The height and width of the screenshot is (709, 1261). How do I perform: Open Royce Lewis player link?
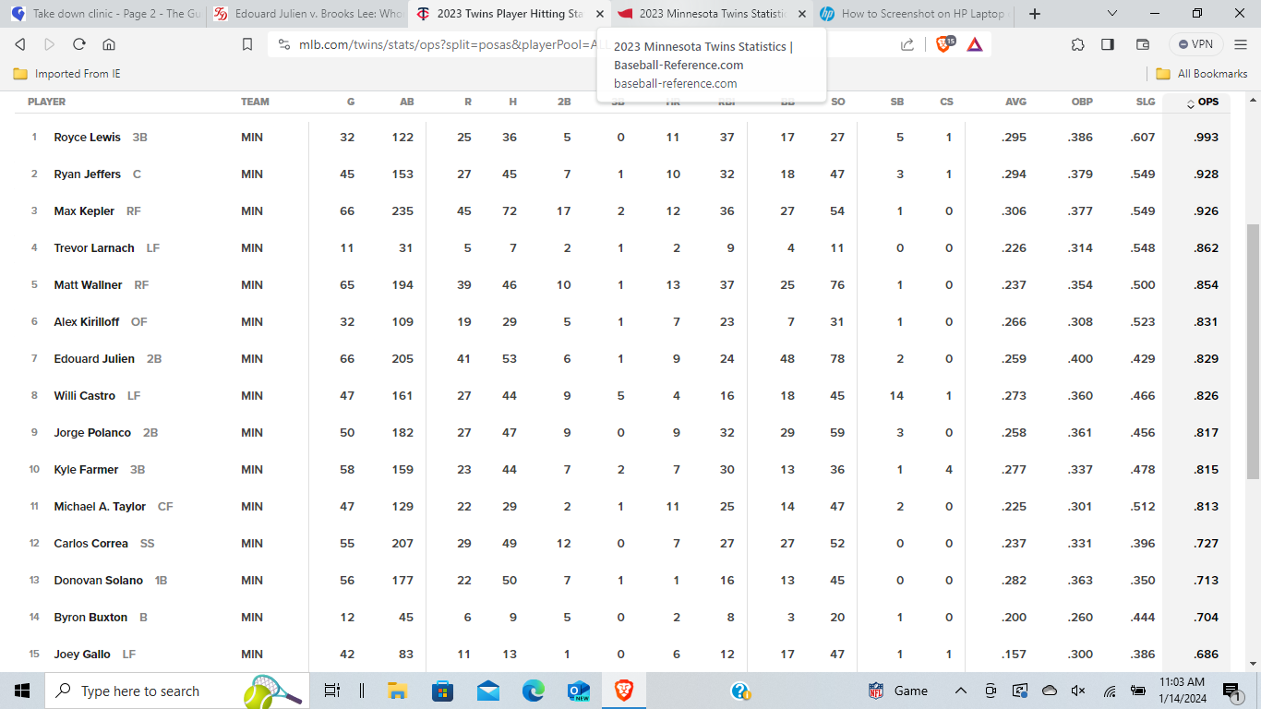[87, 138]
